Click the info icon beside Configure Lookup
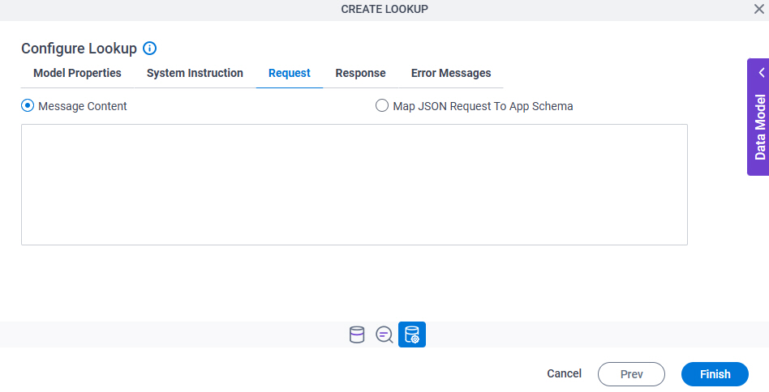Viewport: 769px width, 392px height. 149,49
